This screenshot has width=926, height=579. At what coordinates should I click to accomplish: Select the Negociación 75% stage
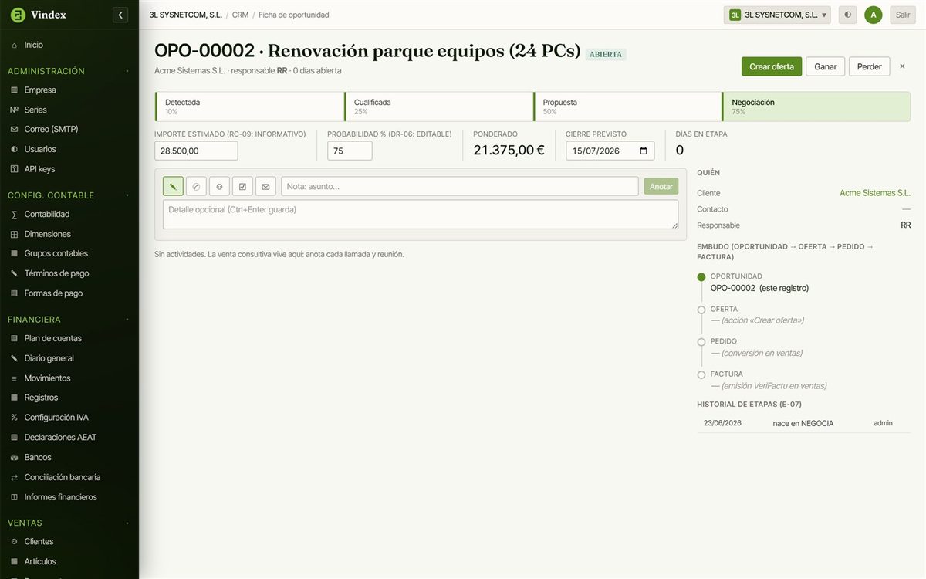pyautogui.click(x=816, y=107)
